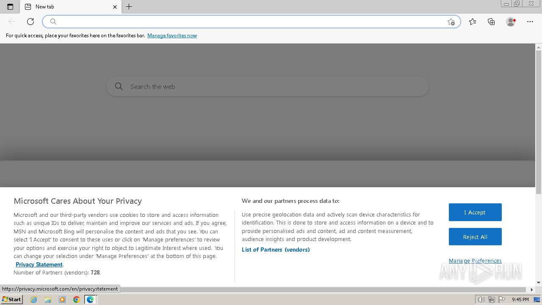The width and height of the screenshot is (542, 305).
Task: Reload the page with Refresh icon
Action: (x=30, y=22)
